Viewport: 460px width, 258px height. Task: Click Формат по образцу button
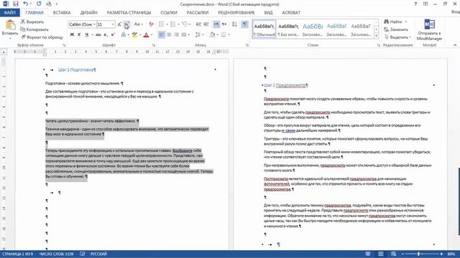pos(42,37)
